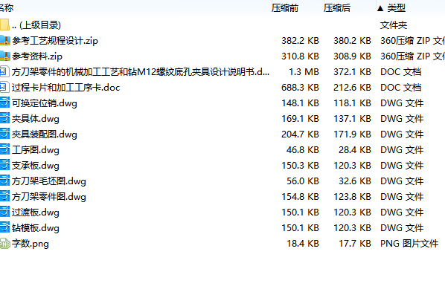Select file name 工序图.dwg

(x=36, y=150)
